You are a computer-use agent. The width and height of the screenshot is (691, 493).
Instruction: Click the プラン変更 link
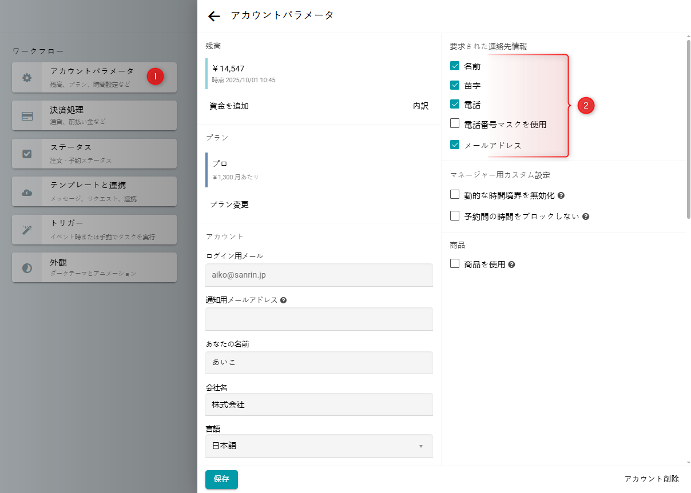click(229, 205)
